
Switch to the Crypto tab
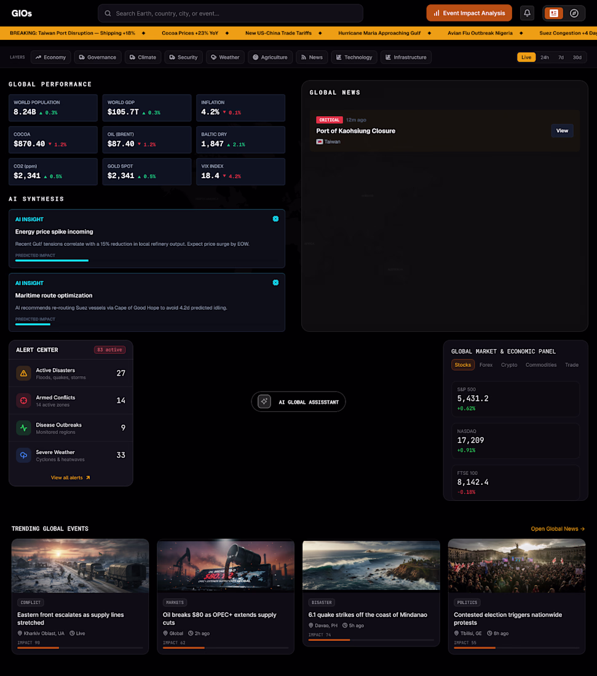509,364
